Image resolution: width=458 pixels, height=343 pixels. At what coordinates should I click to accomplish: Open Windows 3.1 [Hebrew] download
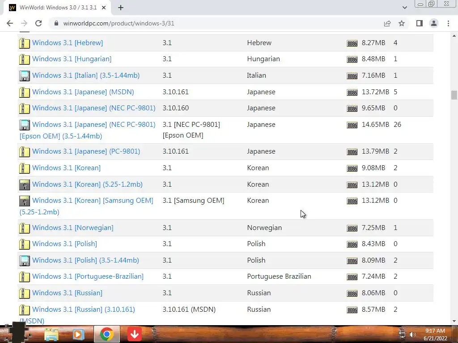[x=68, y=42]
